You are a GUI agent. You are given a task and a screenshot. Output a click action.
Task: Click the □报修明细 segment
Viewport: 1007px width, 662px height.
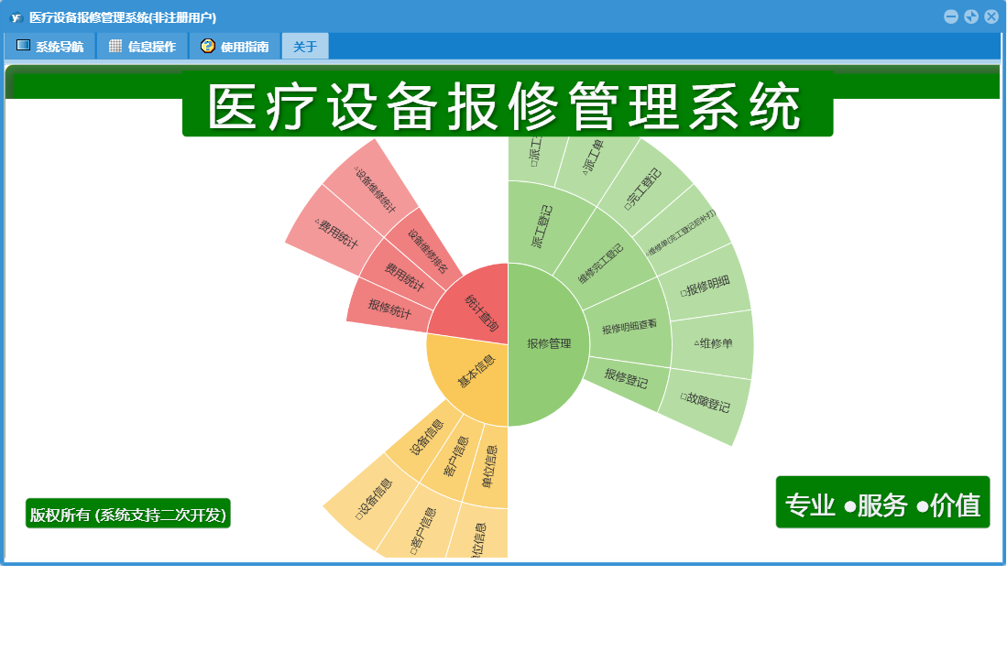(x=706, y=286)
